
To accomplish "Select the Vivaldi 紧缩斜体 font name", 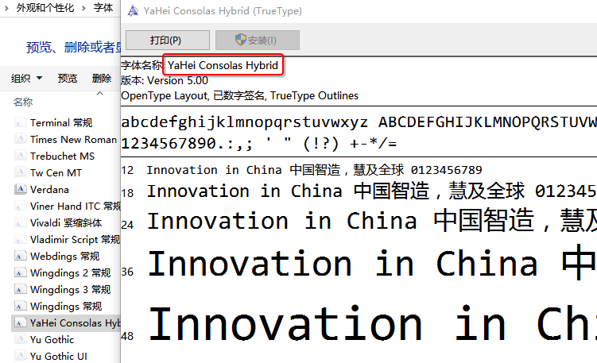I will tap(66, 222).
